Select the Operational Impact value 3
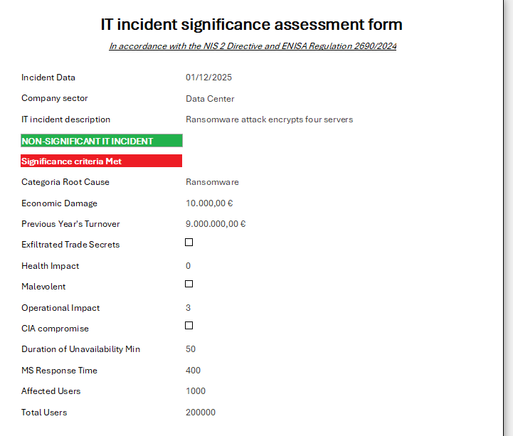Screen dimensions: 513x436 tap(189, 308)
